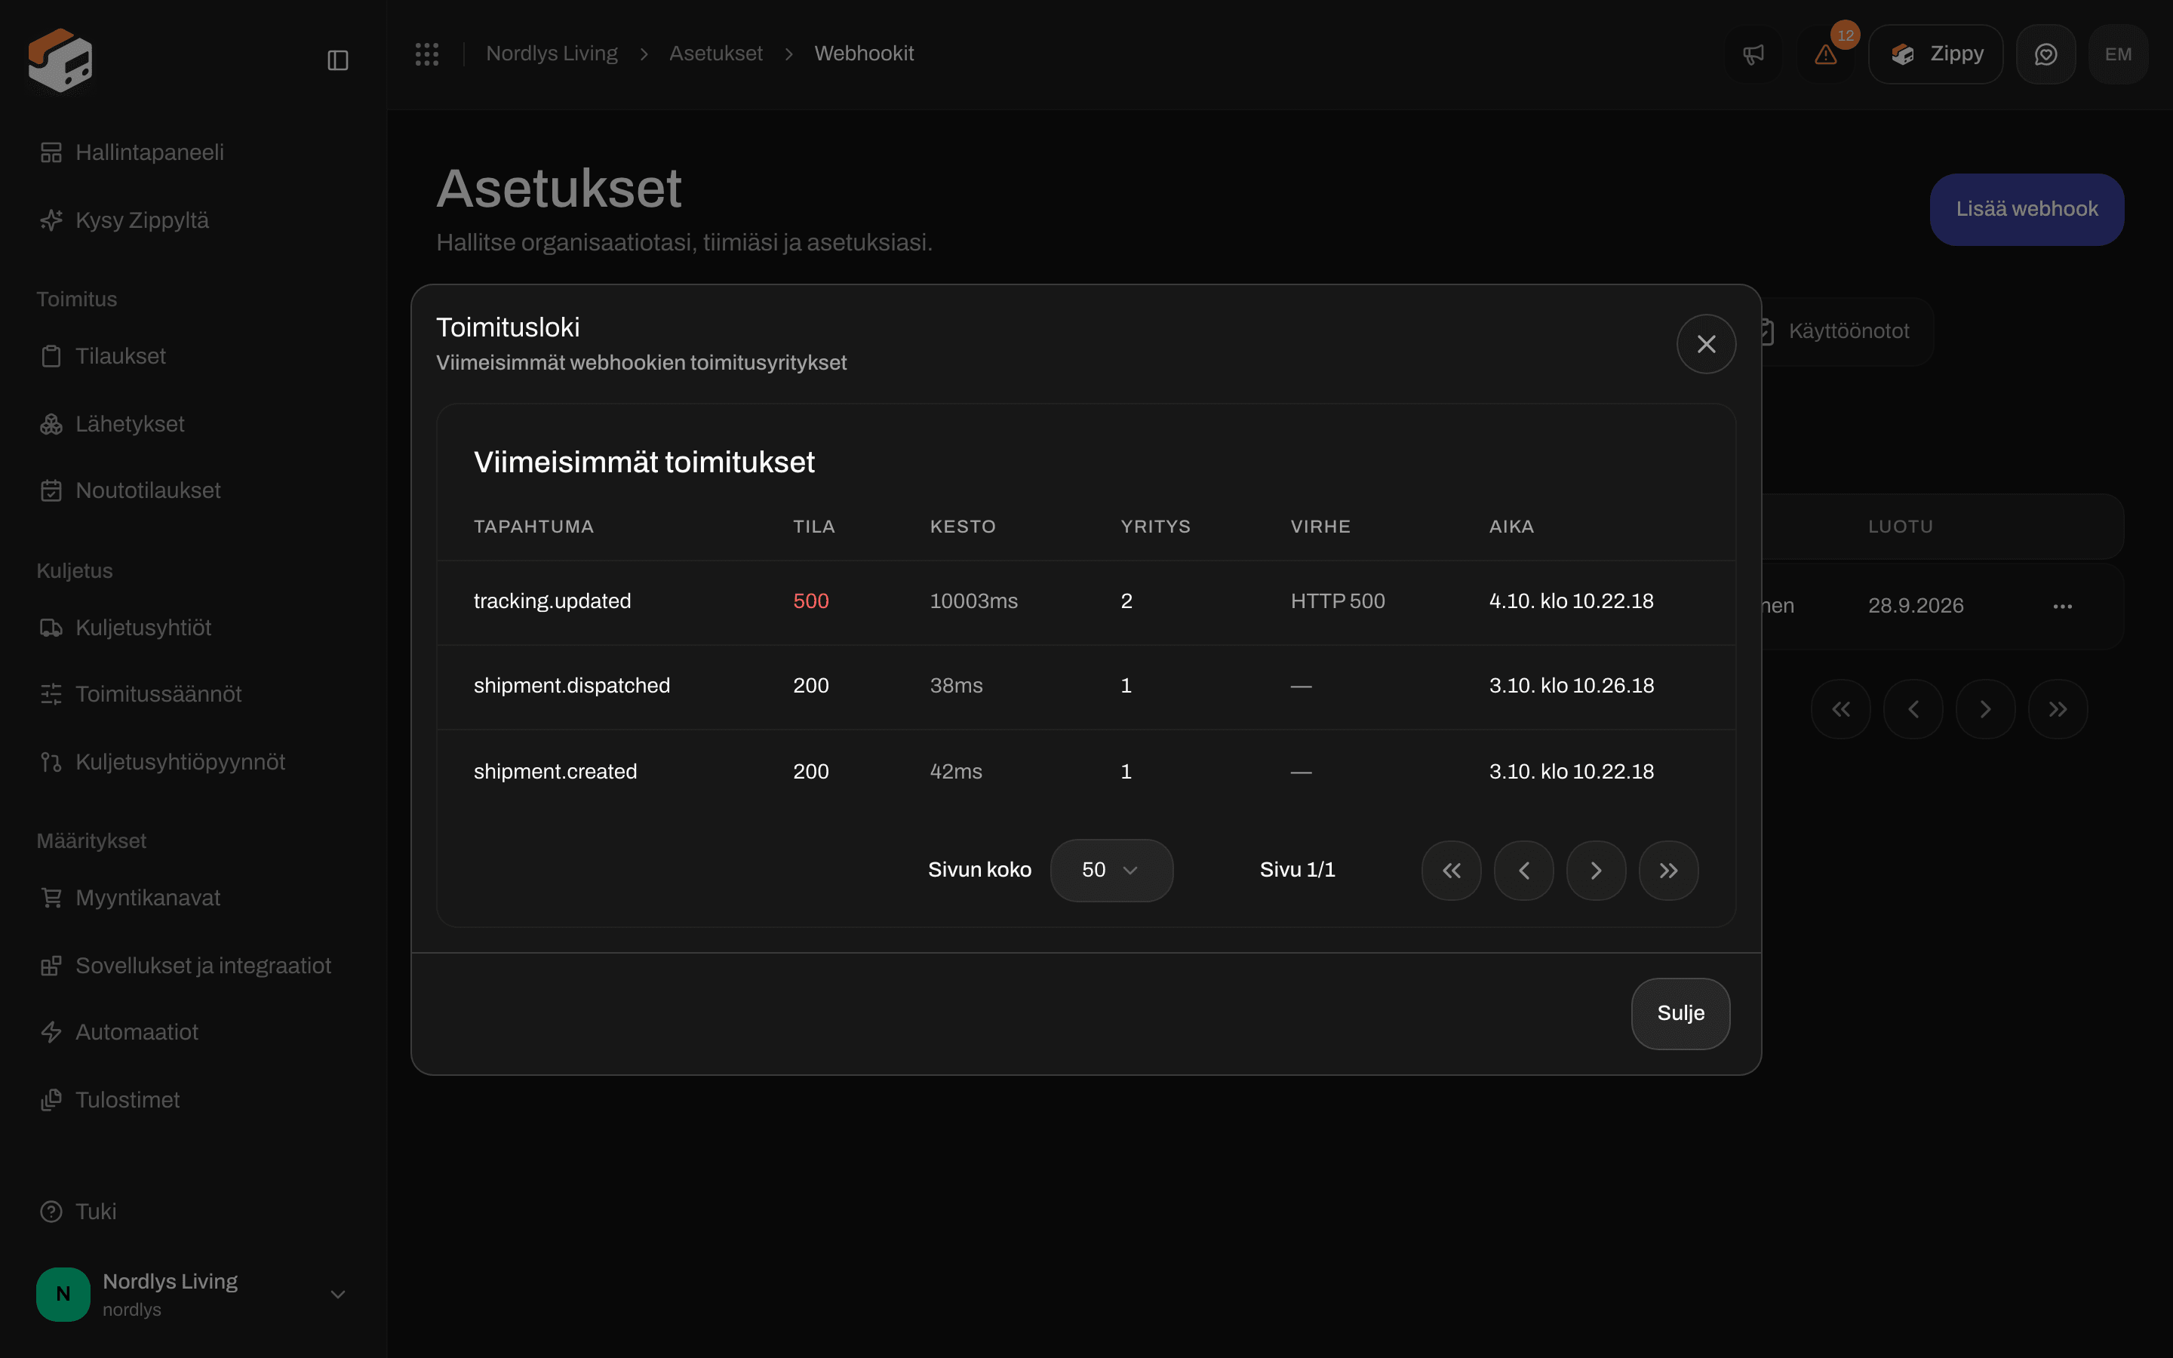Click the Myyntikanavat cart icon
This screenshot has height=1358, width=2173.
[x=51, y=898]
